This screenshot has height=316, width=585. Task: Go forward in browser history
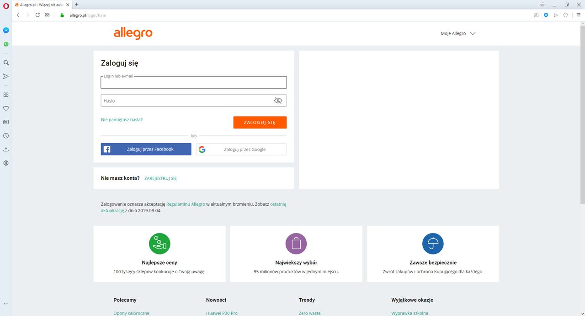coord(27,15)
